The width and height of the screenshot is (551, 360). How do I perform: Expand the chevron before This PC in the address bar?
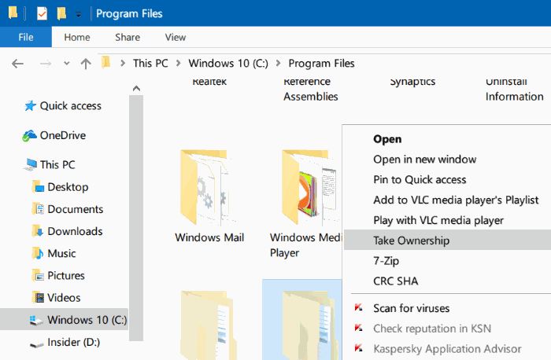[x=123, y=63]
